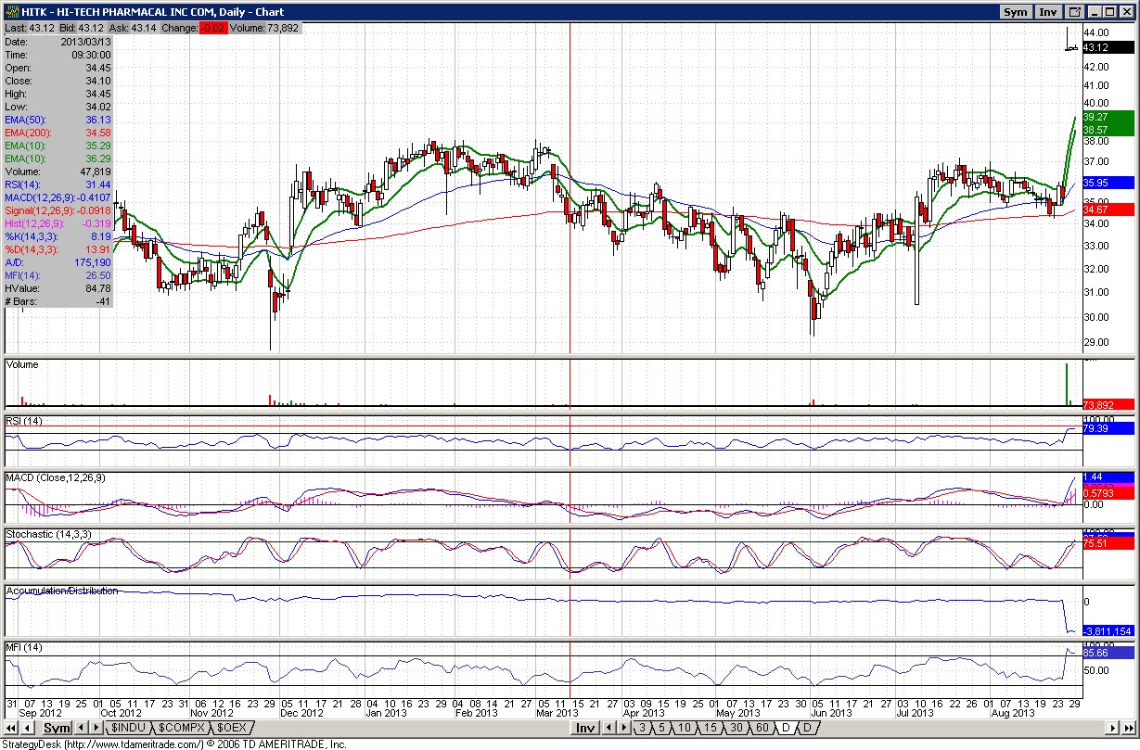Click the large green volume spike bar in August
This screenshot has width=1140, height=750.
pyautogui.click(x=1067, y=385)
